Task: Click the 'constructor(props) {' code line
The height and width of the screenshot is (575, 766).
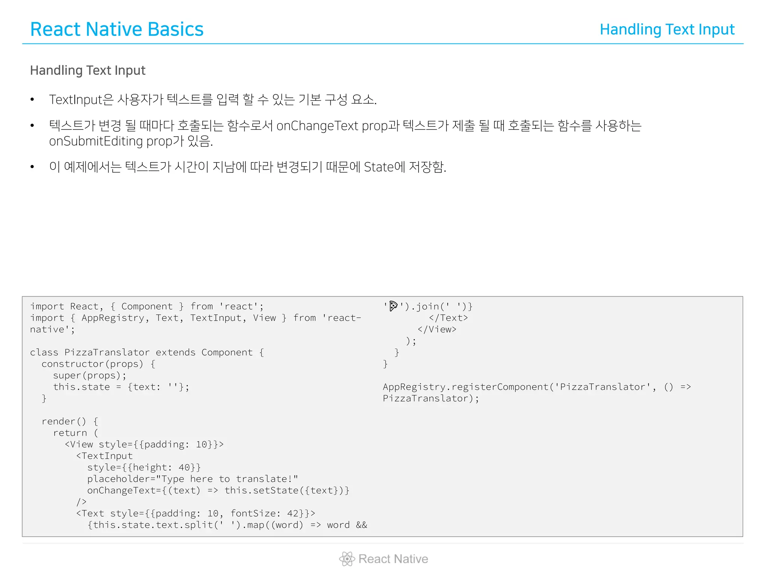Action: (98, 364)
